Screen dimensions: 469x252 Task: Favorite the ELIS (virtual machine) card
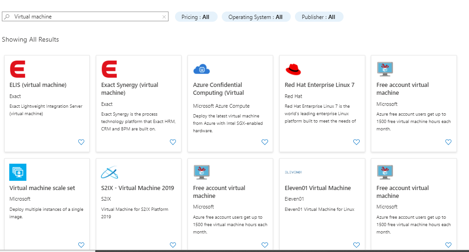coord(81,142)
